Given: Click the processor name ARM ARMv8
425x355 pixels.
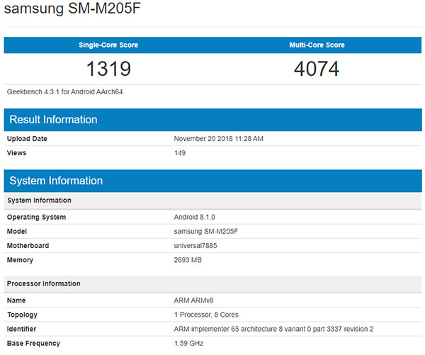Looking at the screenshot, I should (193, 300).
